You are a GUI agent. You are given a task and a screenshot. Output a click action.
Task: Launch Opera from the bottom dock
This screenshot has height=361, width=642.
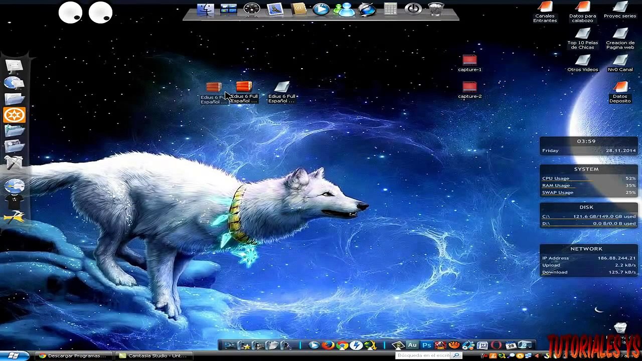[x=497, y=345]
